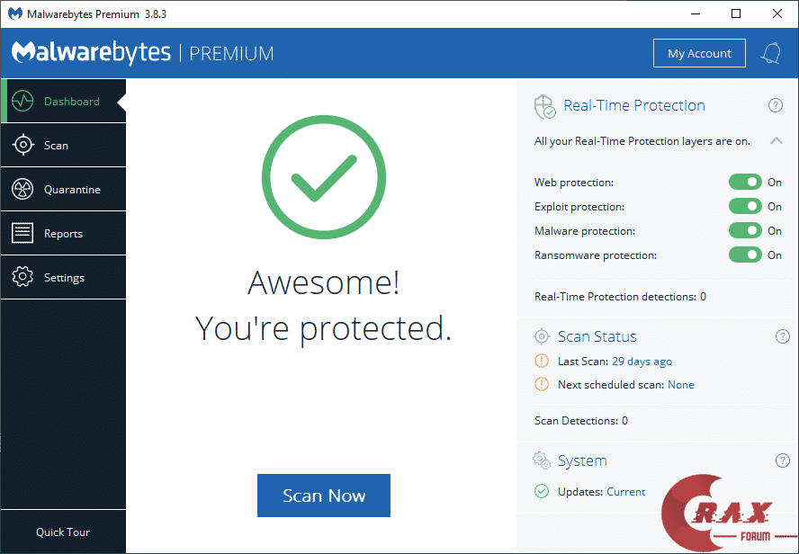Click the Last Scan warning icon
799x554 pixels.
542,362
